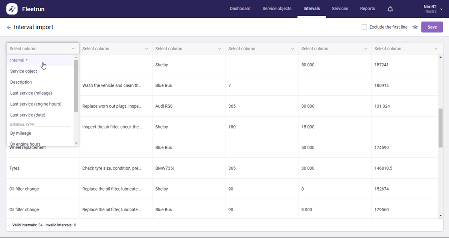
Task: Open the Dashboard tab
Action: [240, 9]
